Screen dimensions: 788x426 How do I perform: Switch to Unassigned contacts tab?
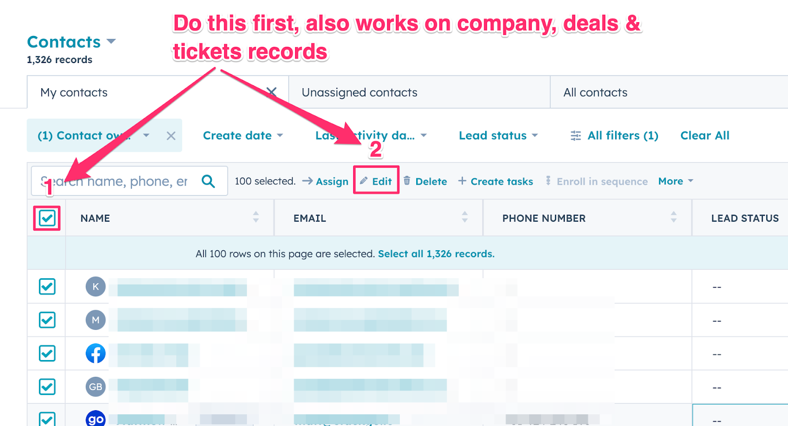(x=360, y=93)
